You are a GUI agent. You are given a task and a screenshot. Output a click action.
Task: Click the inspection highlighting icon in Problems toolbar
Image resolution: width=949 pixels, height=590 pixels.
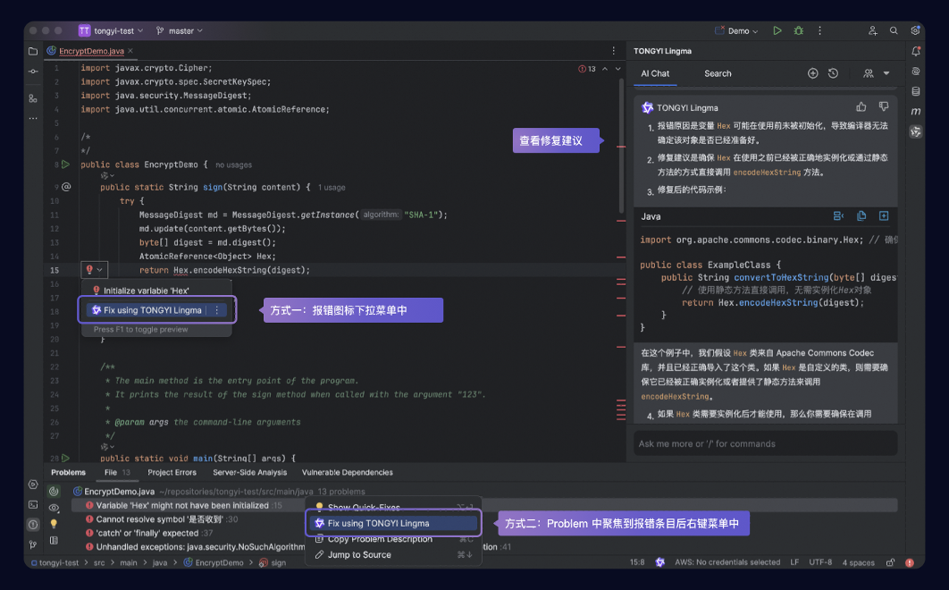point(54,492)
